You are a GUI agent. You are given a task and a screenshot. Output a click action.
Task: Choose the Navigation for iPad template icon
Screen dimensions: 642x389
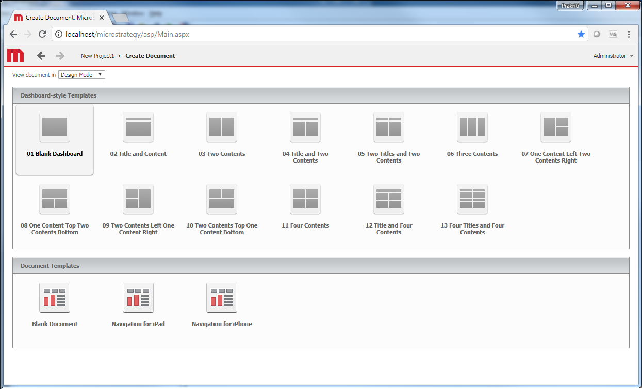(x=138, y=297)
